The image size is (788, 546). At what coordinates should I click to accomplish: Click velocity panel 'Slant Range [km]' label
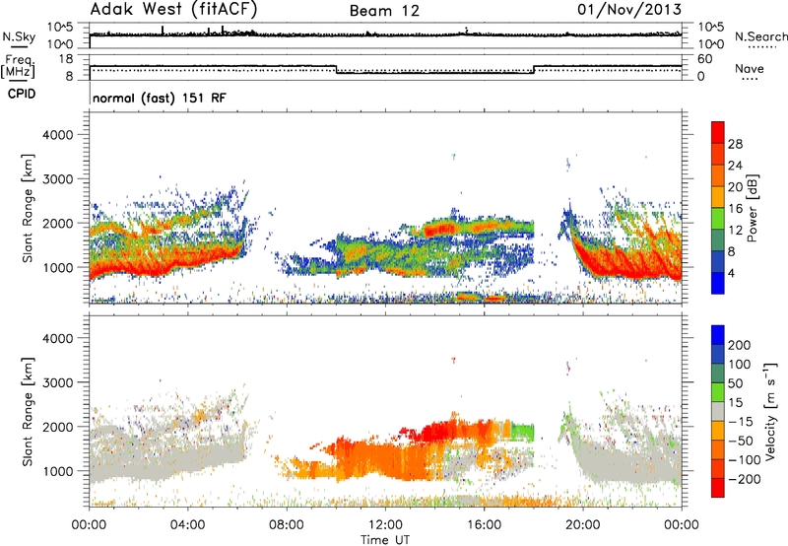[x=28, y=412]
